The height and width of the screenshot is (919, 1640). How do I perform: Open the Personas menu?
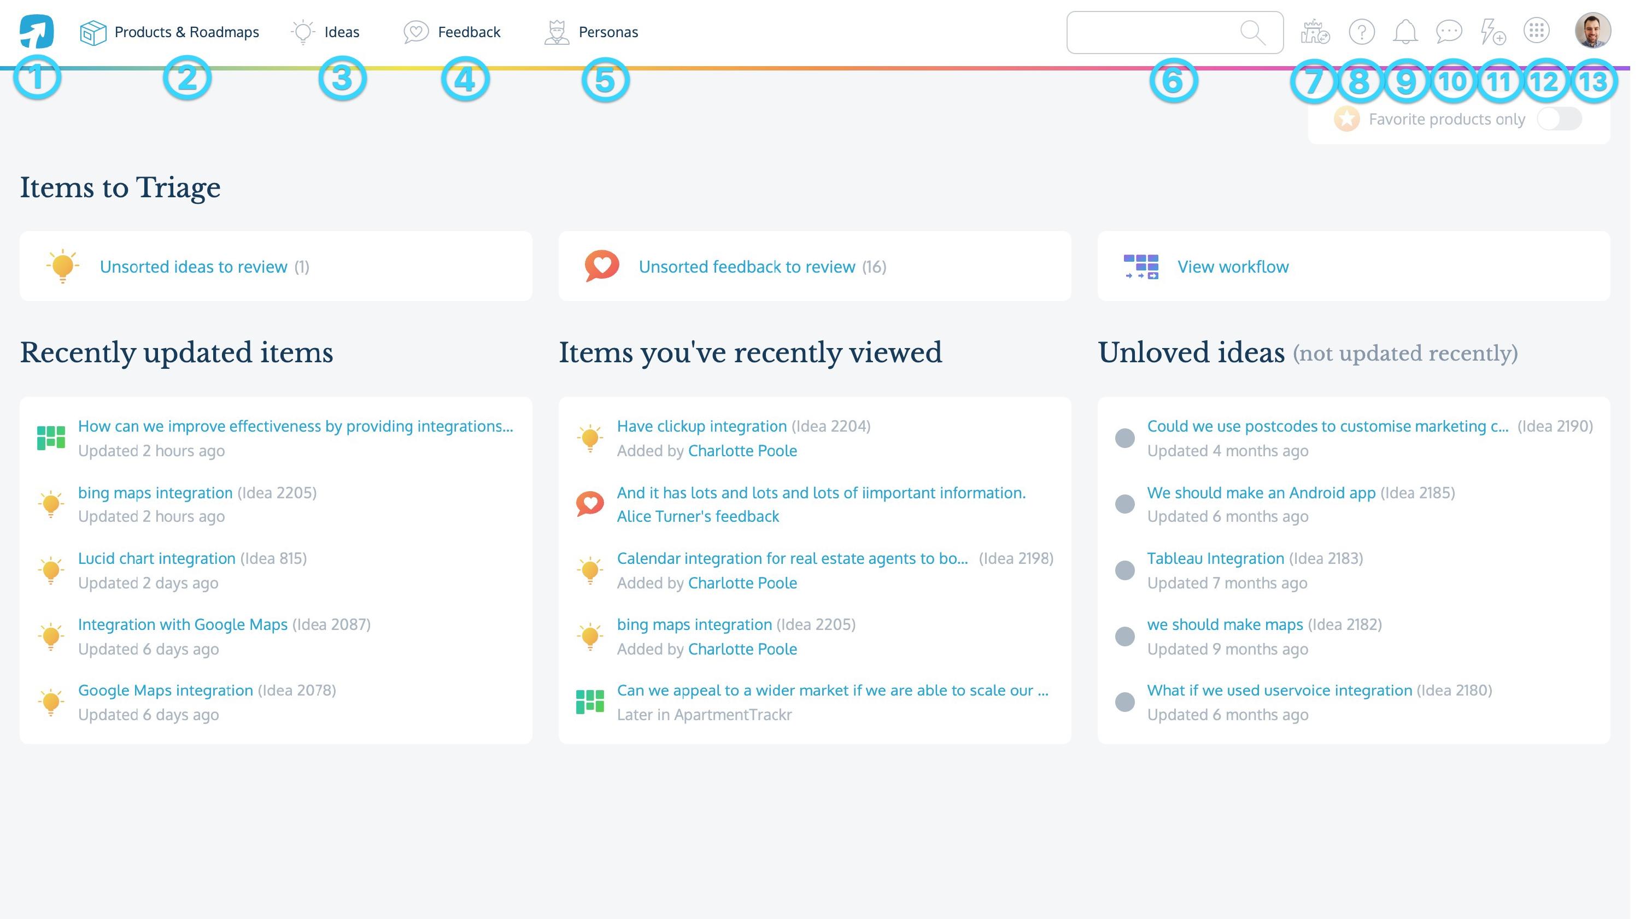(x=607, y=31)
